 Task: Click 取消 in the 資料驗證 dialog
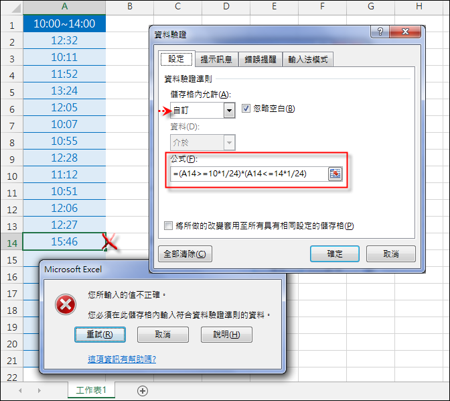click(391, 254)
